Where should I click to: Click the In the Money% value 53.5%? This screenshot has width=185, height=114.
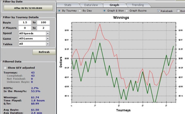pyautogui.click(x=36, y=91)
